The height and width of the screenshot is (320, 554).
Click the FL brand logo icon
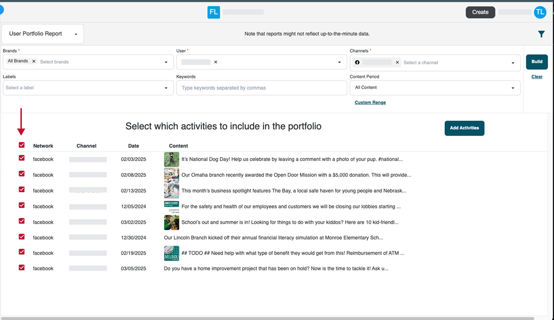[x=214, y=12]
